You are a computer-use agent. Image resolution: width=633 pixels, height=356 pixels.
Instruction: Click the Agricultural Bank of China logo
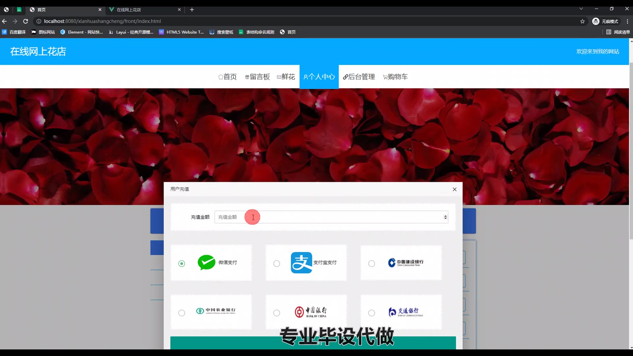coord(216,311)
